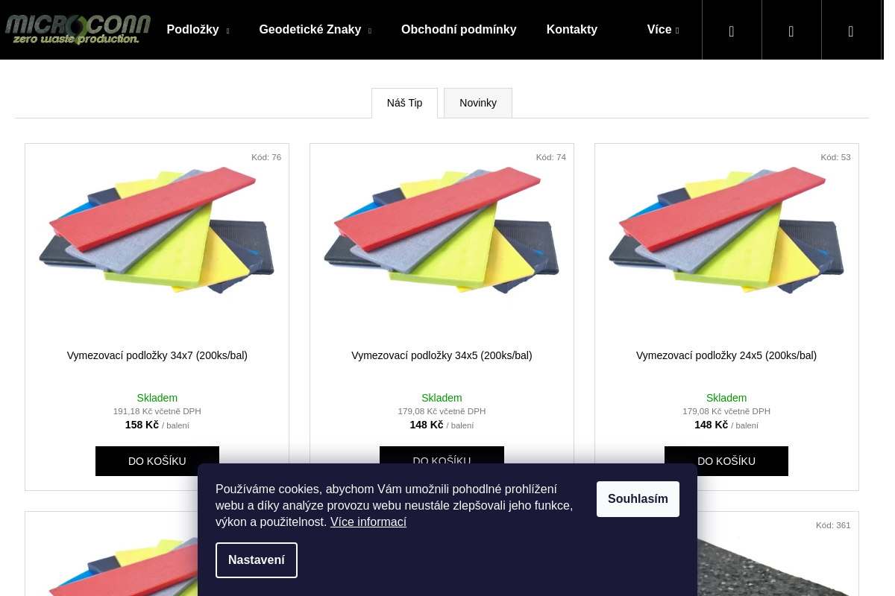The height and width of the screenshot is (596, 895).
Task: Click the 24x5 podložky product image
Action: click(726, 230)
